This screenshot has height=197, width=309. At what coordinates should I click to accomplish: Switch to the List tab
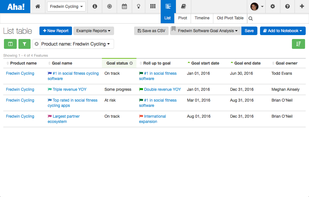168,18
